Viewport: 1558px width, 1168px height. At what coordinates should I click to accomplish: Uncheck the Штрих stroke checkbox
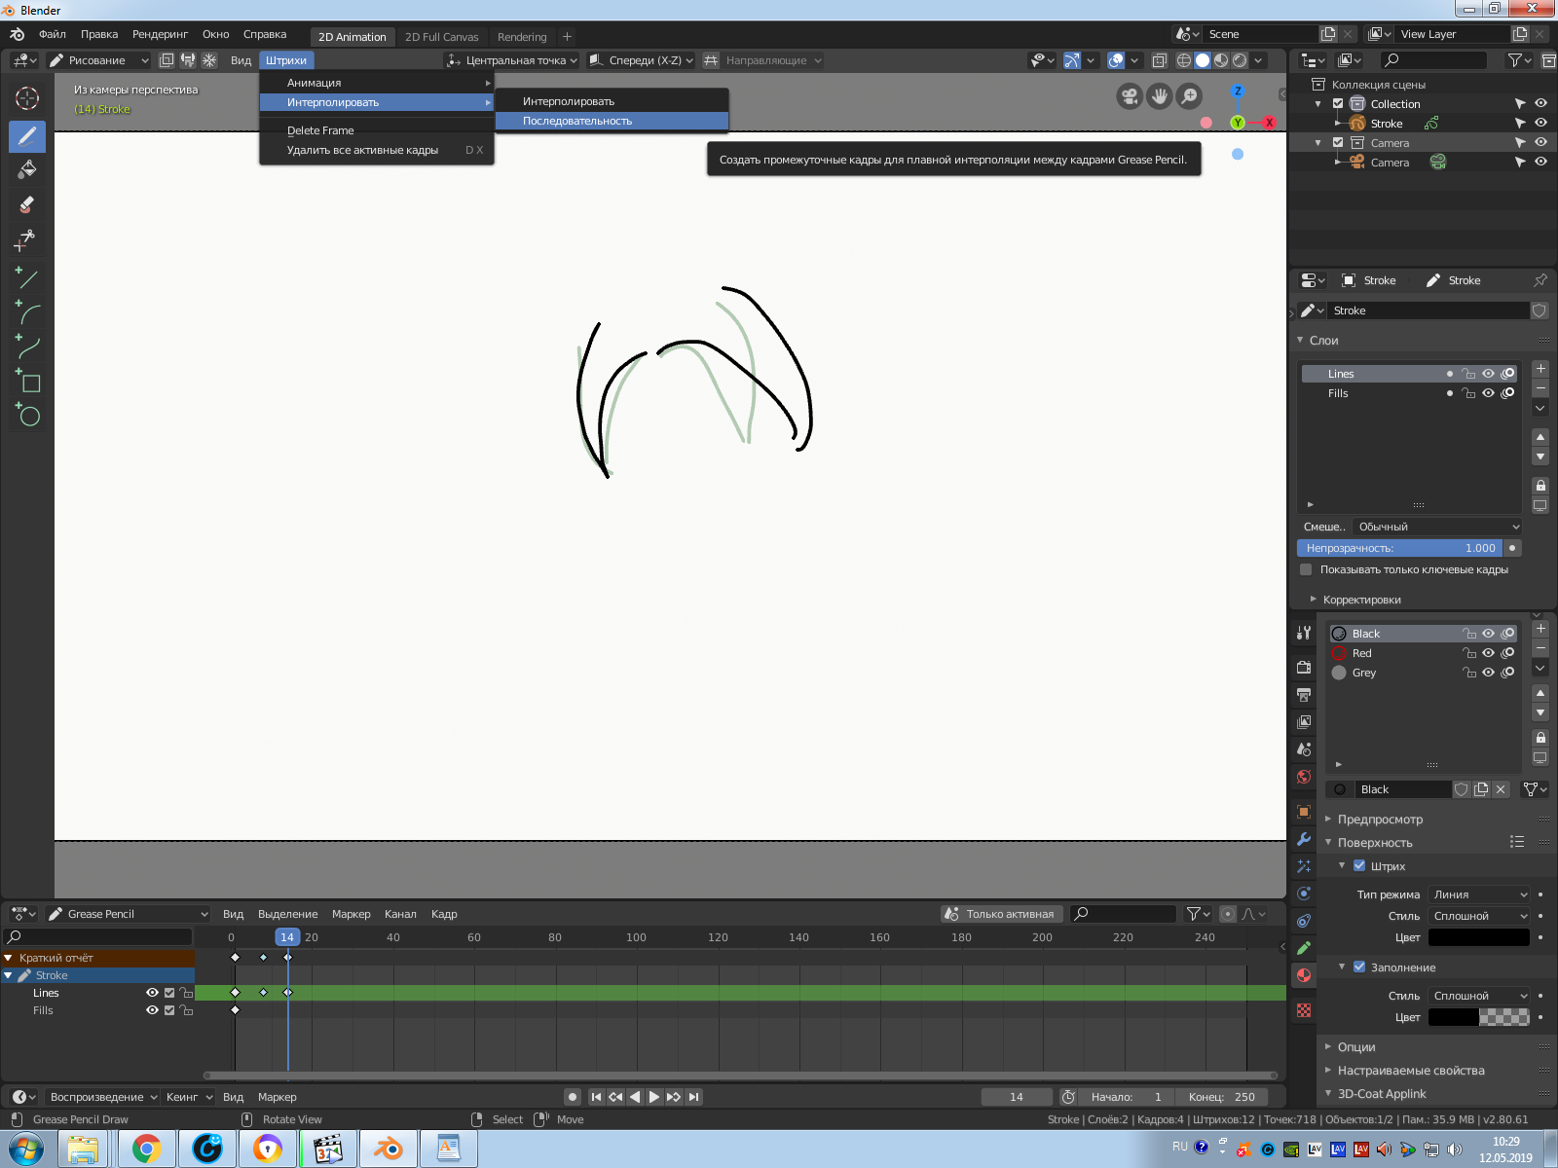(1359, 865)
